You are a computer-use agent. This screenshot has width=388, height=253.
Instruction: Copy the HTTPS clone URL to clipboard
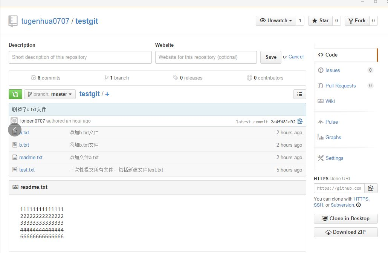371,188
